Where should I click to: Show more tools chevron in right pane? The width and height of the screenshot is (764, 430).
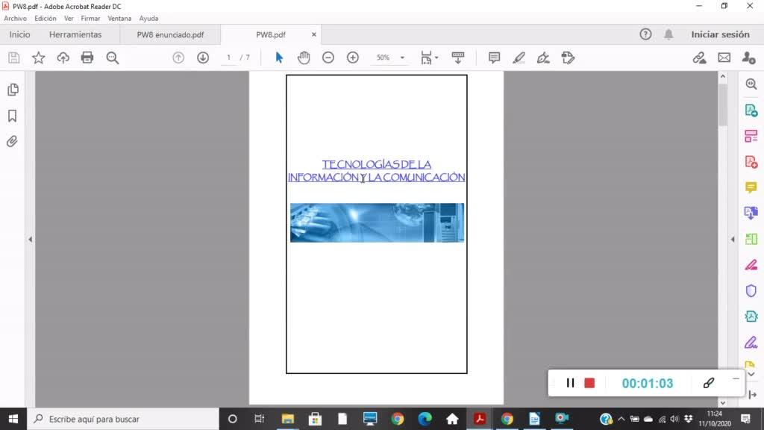(x=751, y=375)
